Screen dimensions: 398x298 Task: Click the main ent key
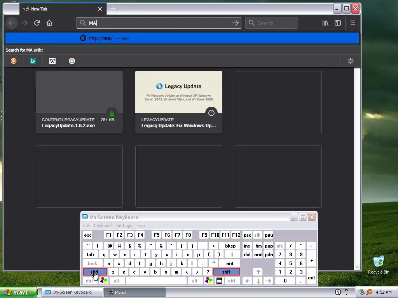coord(230,263)
